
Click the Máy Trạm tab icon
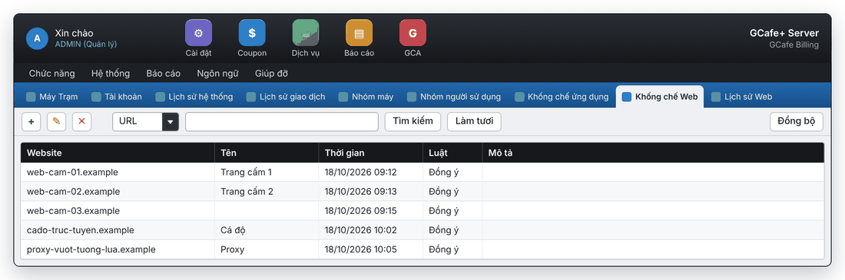pos(31,97)
